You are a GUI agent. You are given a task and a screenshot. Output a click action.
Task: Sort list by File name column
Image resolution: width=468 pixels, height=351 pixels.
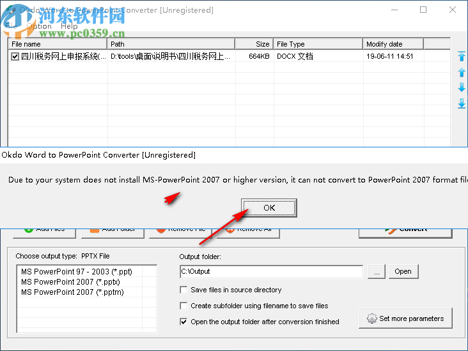click(x=58, y=44)
